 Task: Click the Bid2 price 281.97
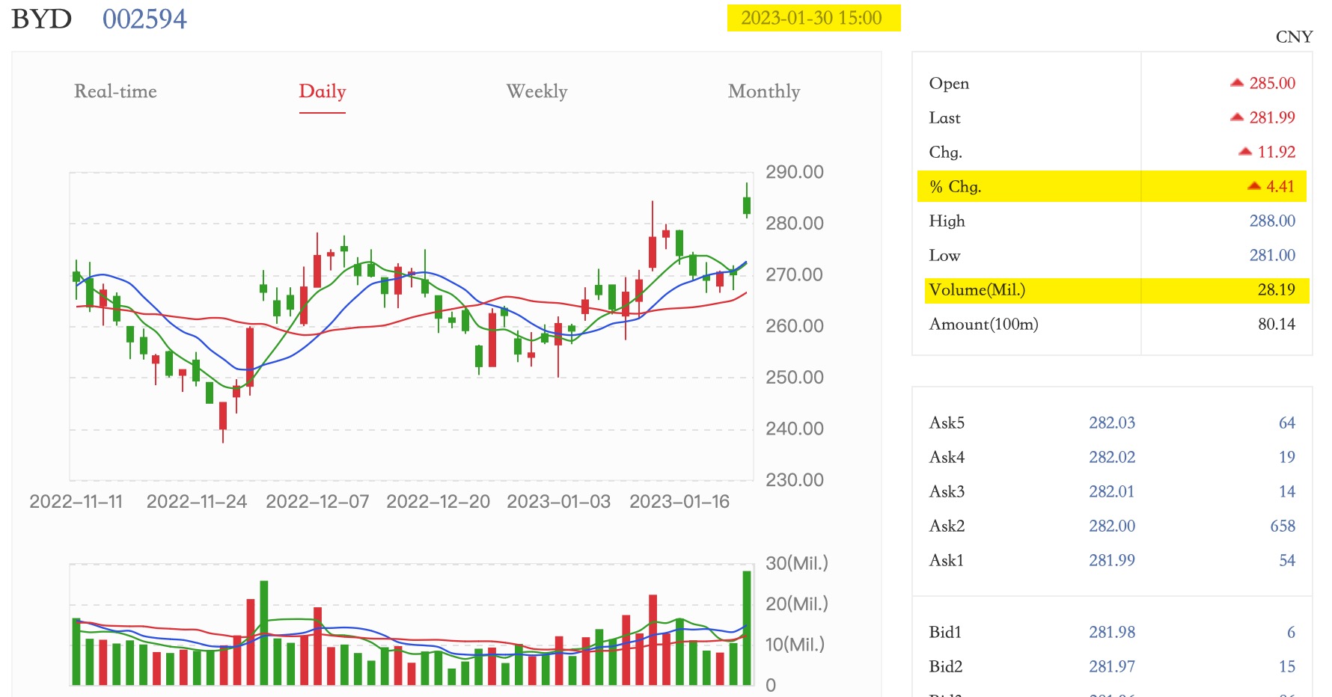(x=1111, y=666)
